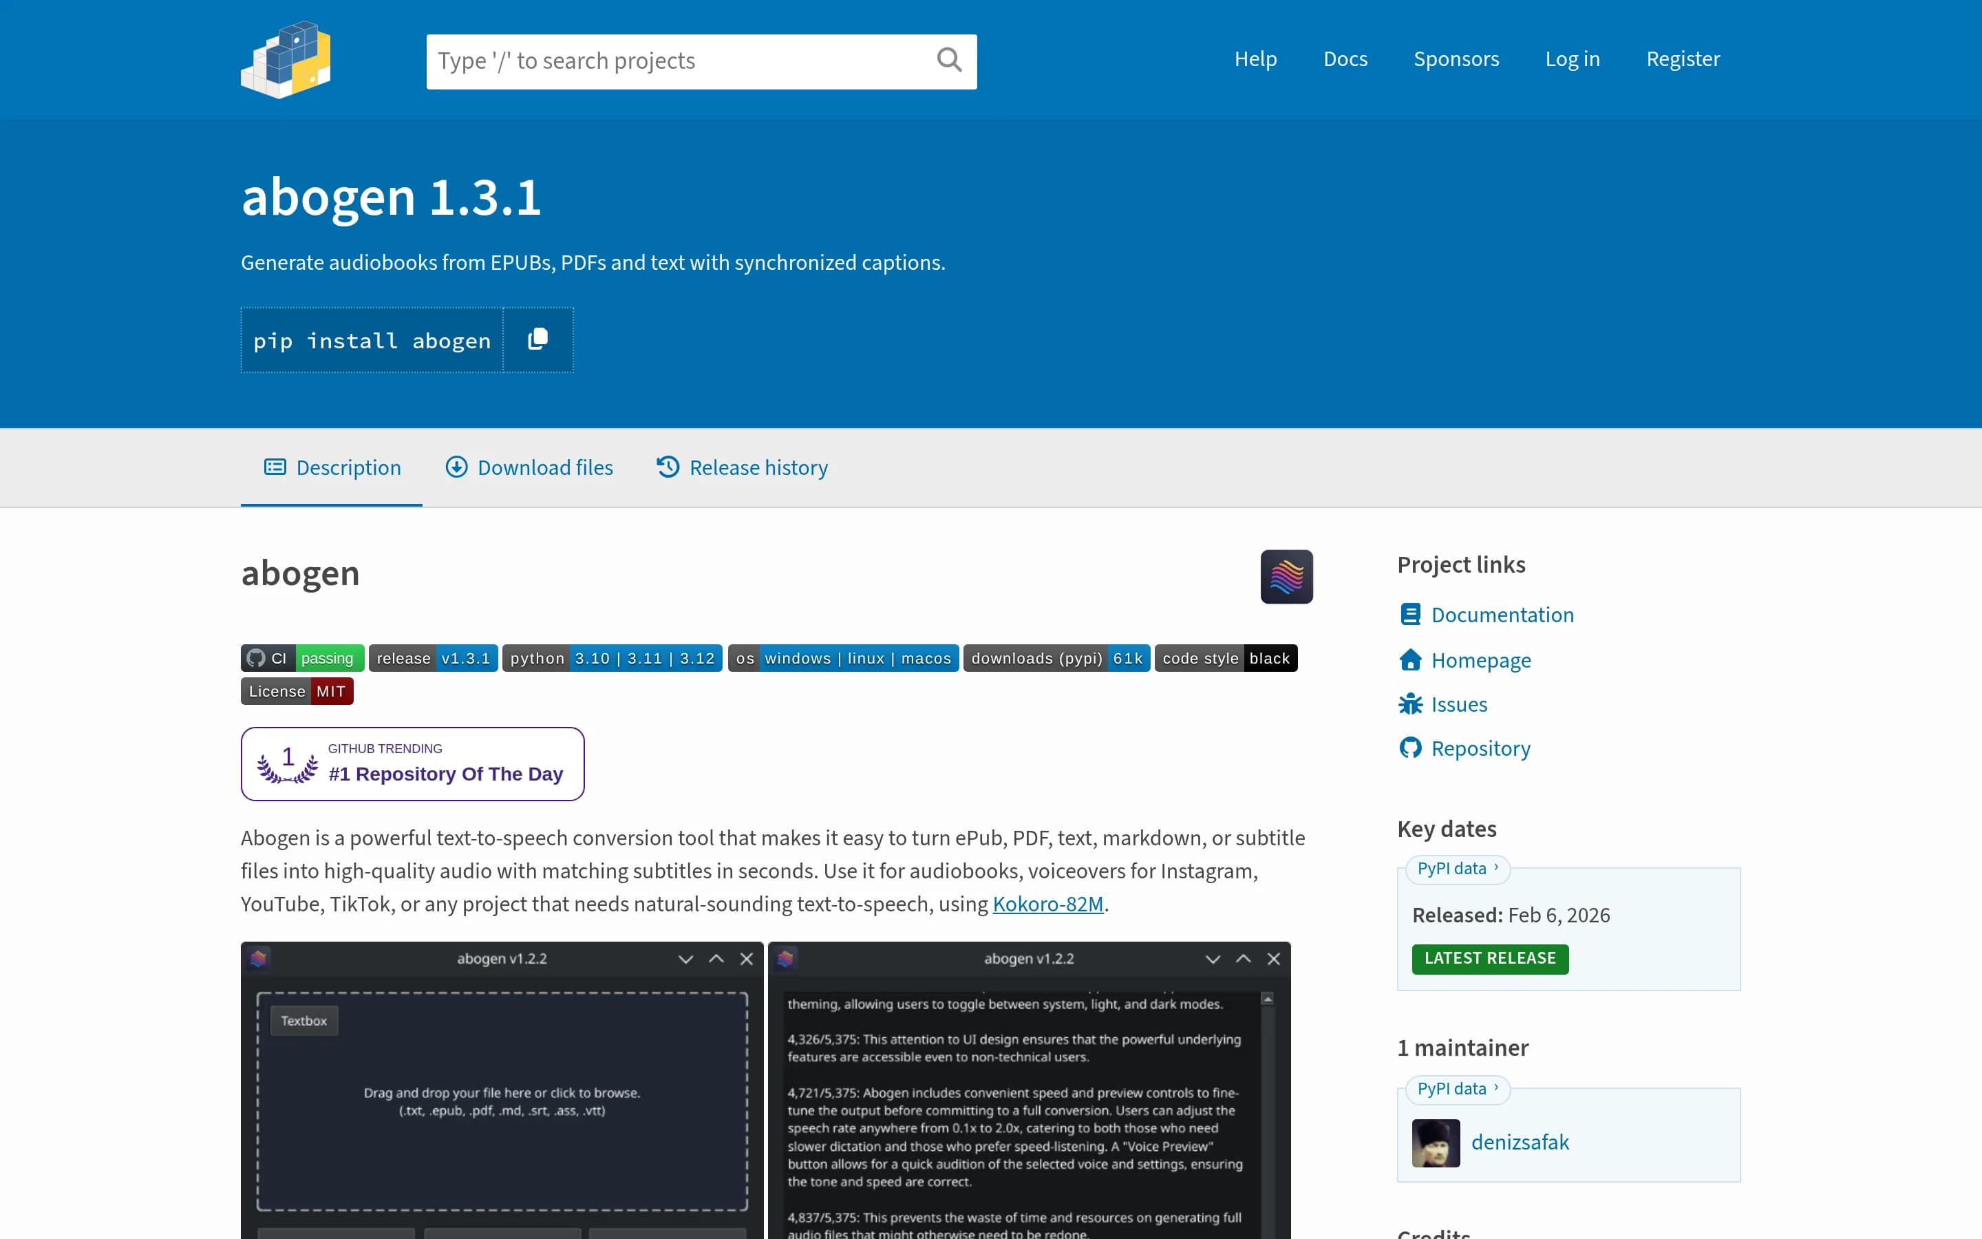Click the left abogen v1.2.2 screenshot
This screenshot has width=1982, height=1239.
click(501, 1090)
